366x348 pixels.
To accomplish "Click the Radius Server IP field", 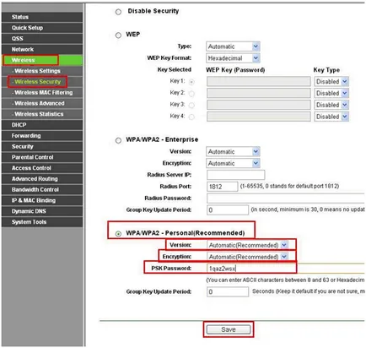I will pyautogui.click(x=236, y=175).
